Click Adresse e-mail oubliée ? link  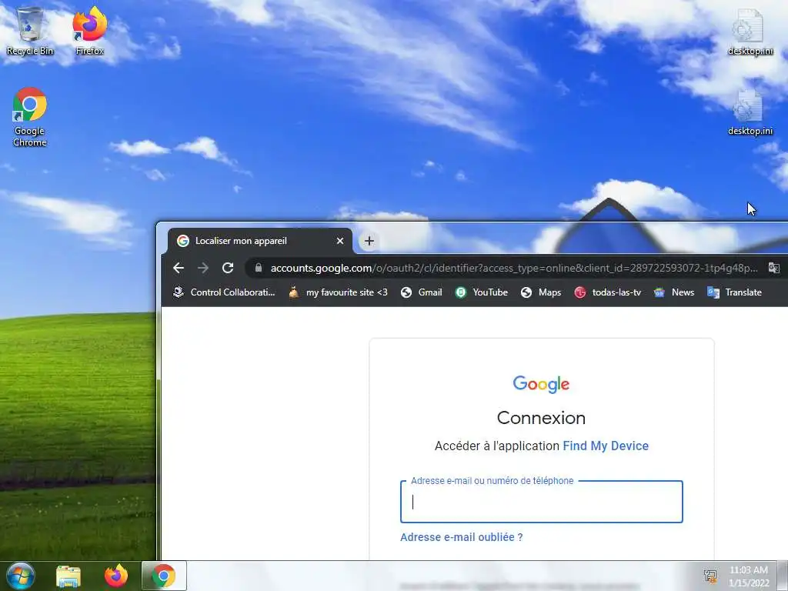point(462,537)
